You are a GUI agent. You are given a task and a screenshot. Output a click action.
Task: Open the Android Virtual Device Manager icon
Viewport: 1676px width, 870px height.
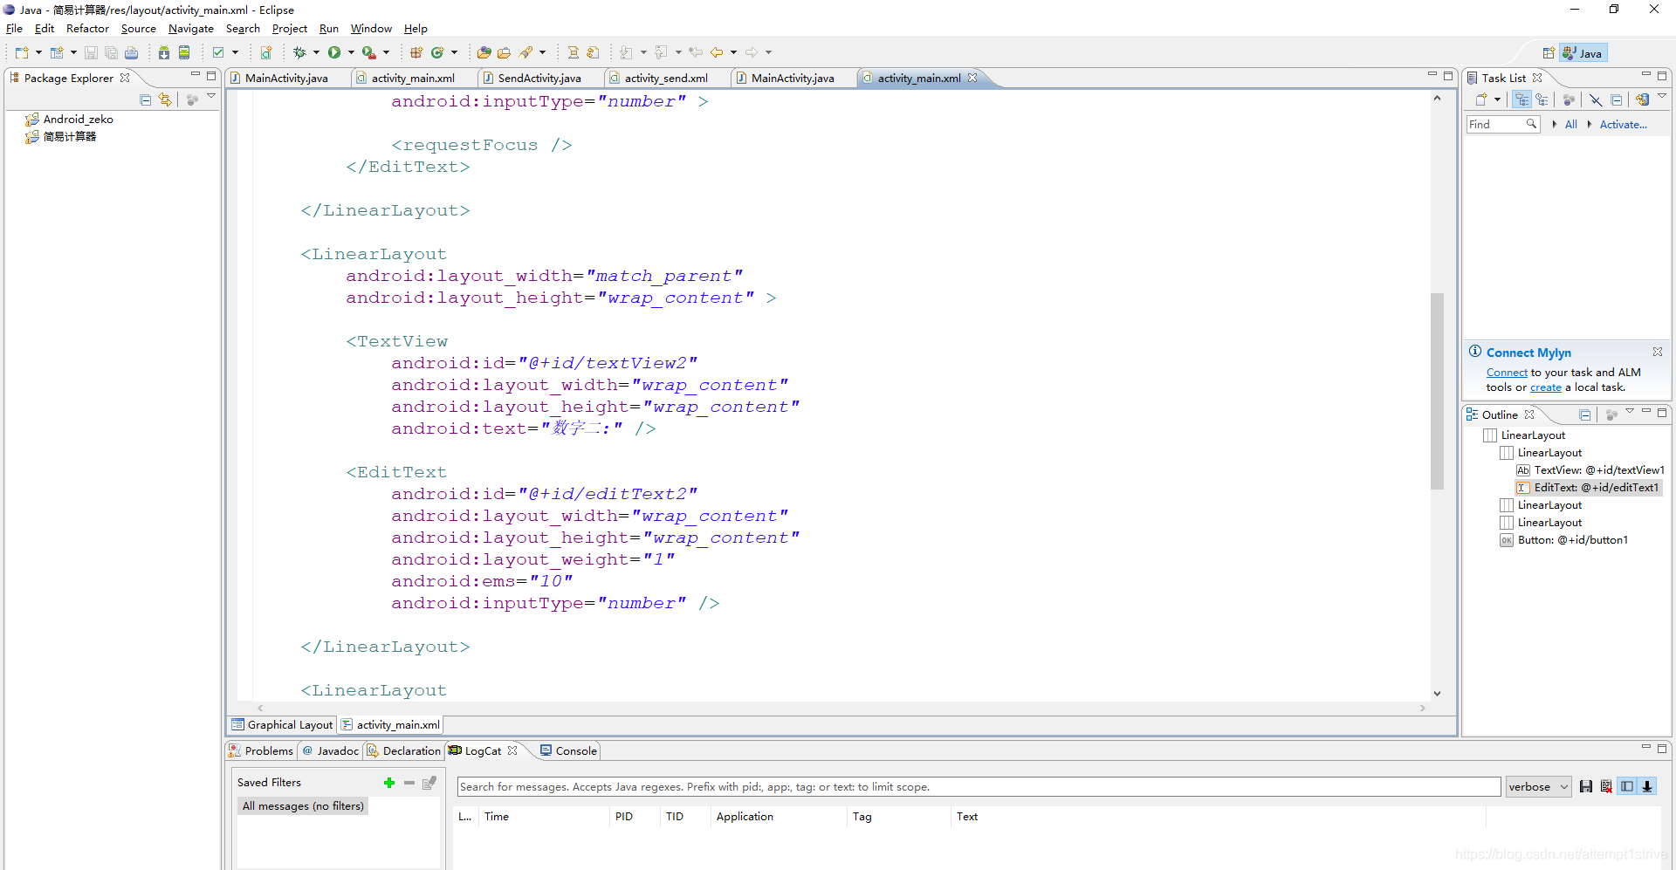(x=184, y=52)
